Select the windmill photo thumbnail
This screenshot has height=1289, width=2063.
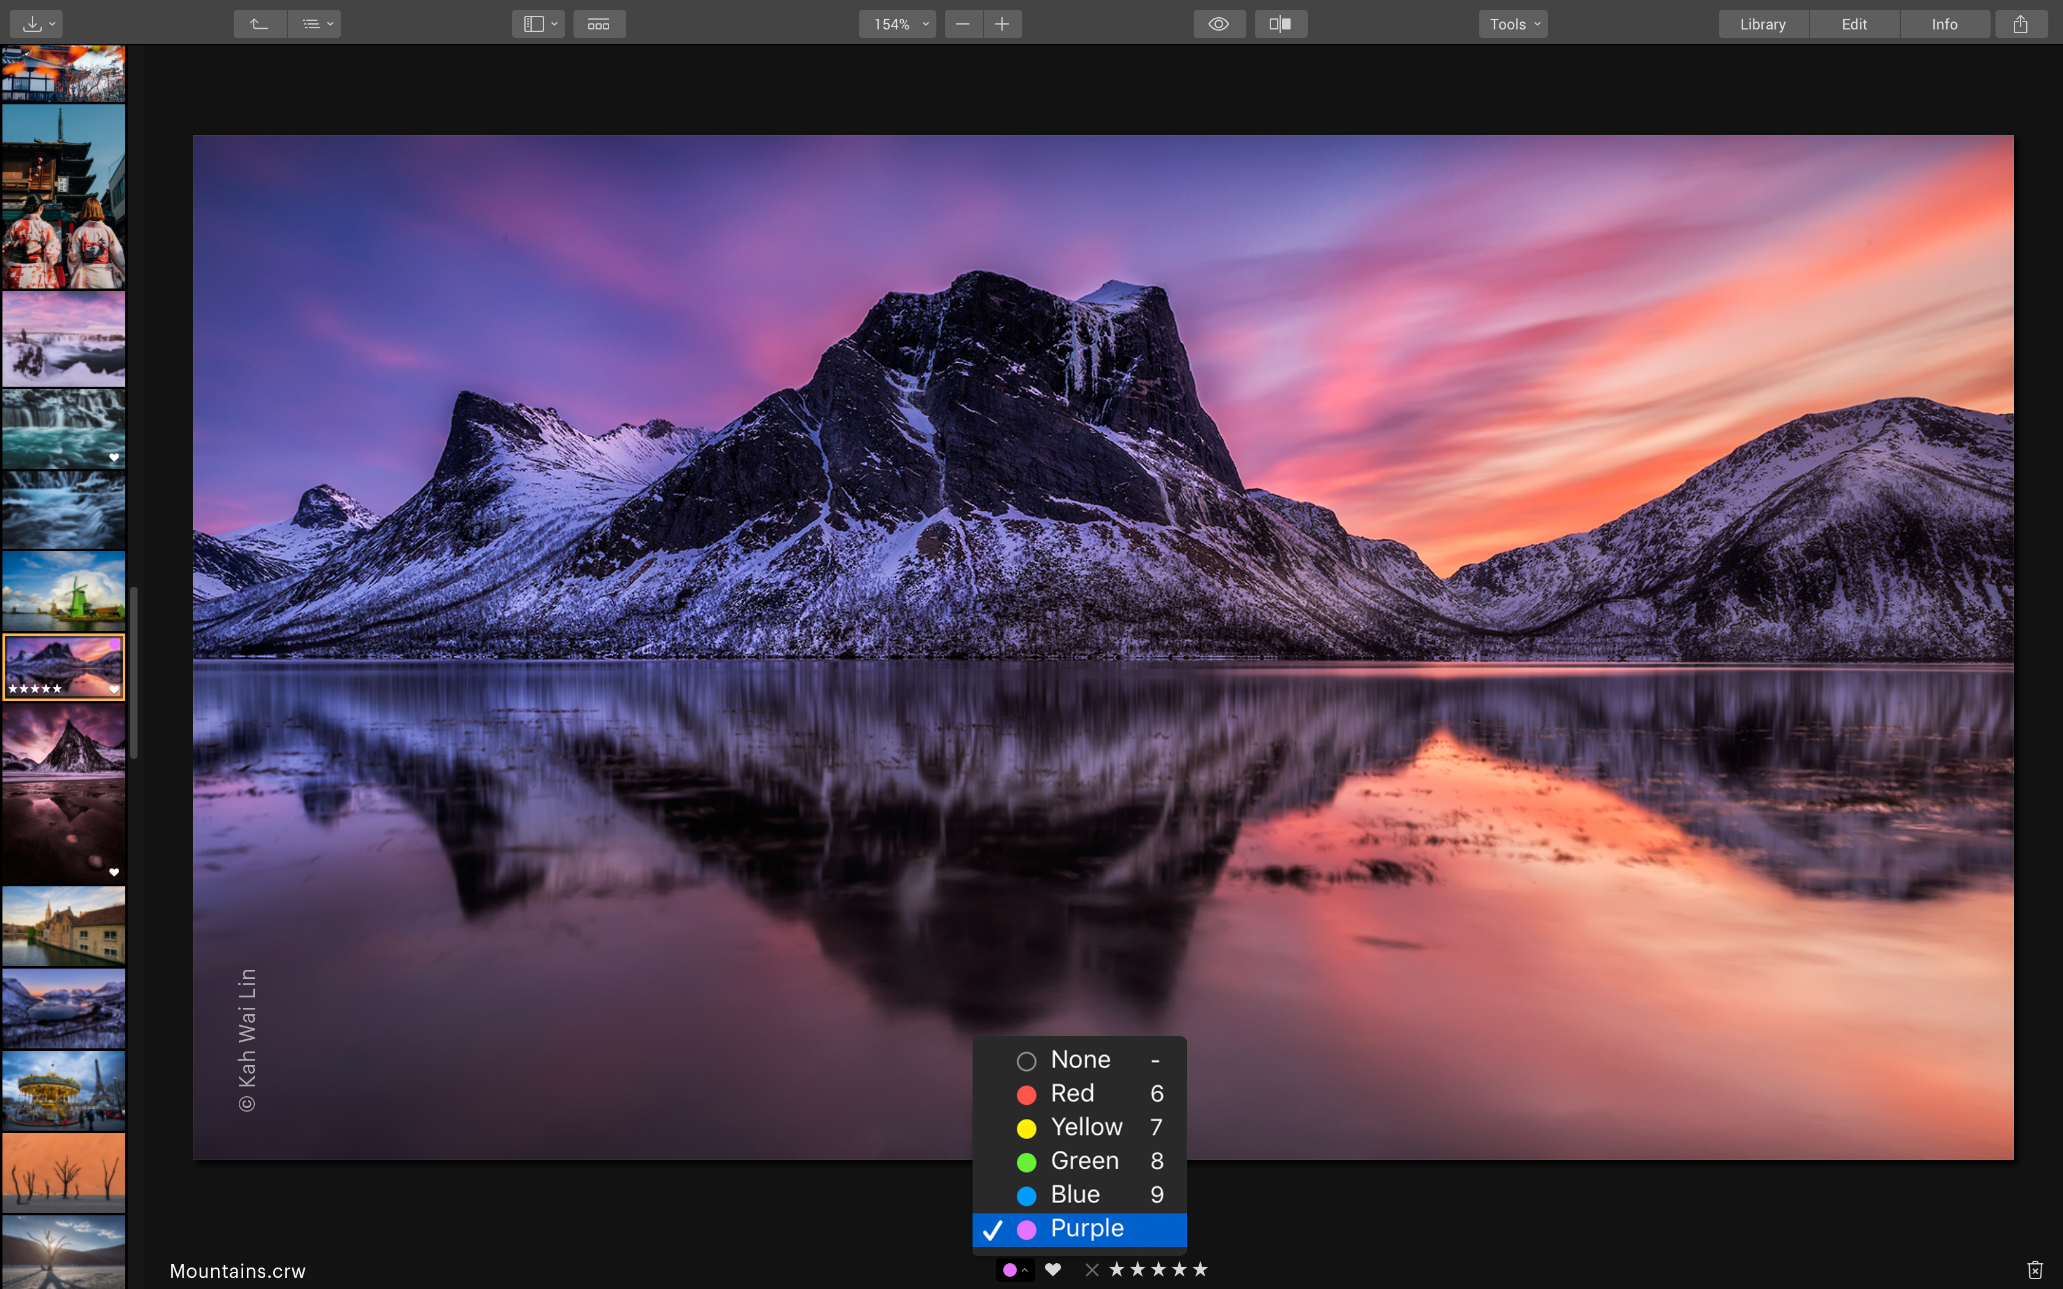point(64,590)
